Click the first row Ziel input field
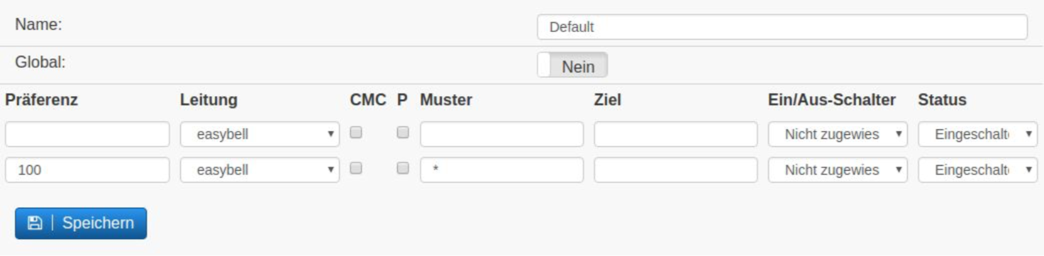Viewport: 1044px width, 256px height. [x=676, y=134]
